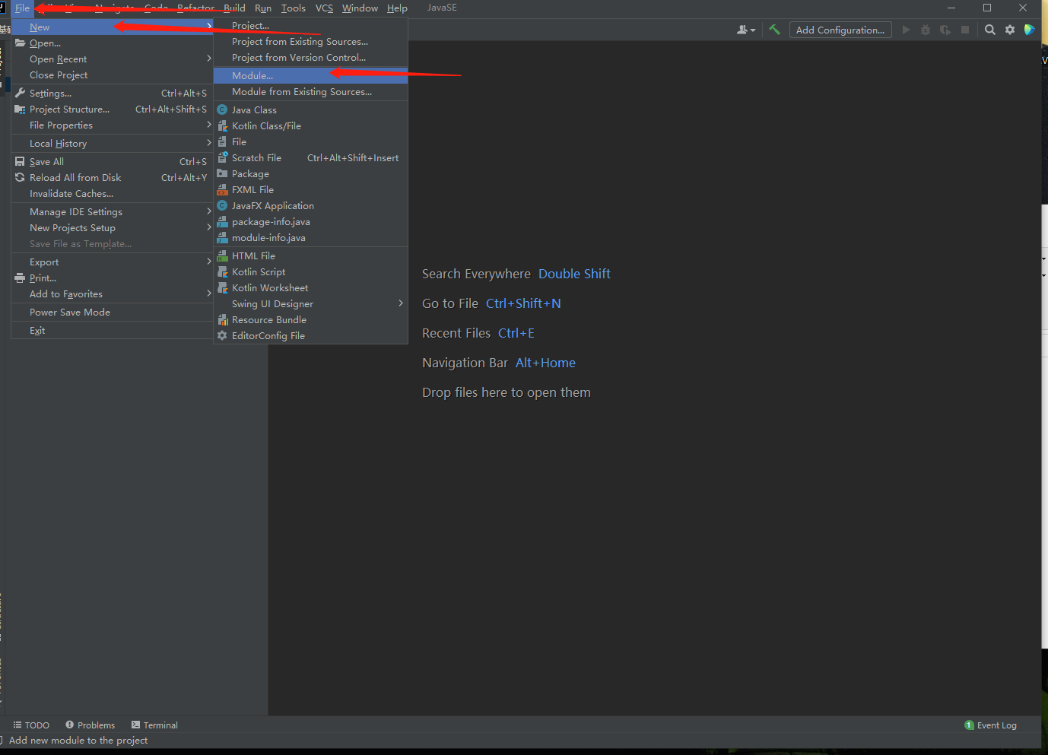This screenshot has height=755, width=1048.
Task: Click the Kotlin Worksheet icon
Action: click(222, 288)
